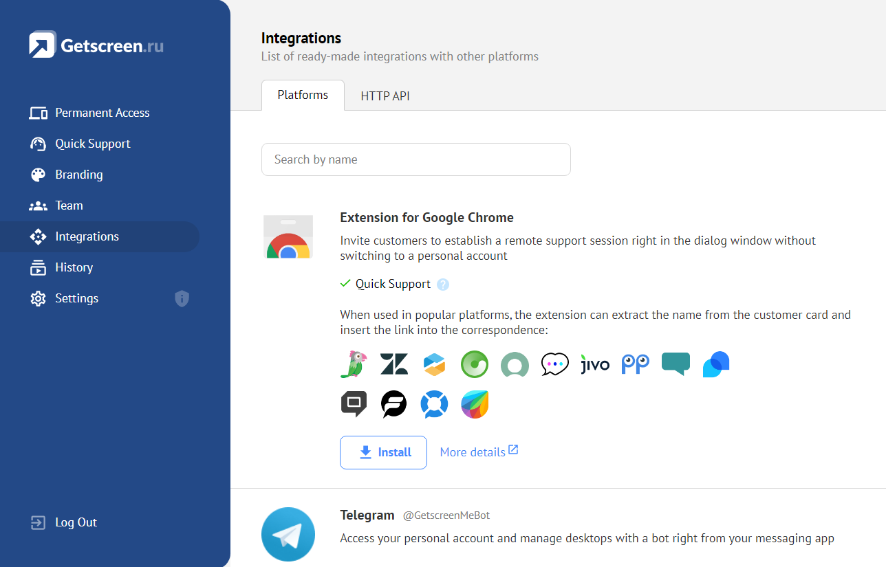Click the shield icon beside Settings
Viewport: 886px width, 567px height.
click(182, 298)
